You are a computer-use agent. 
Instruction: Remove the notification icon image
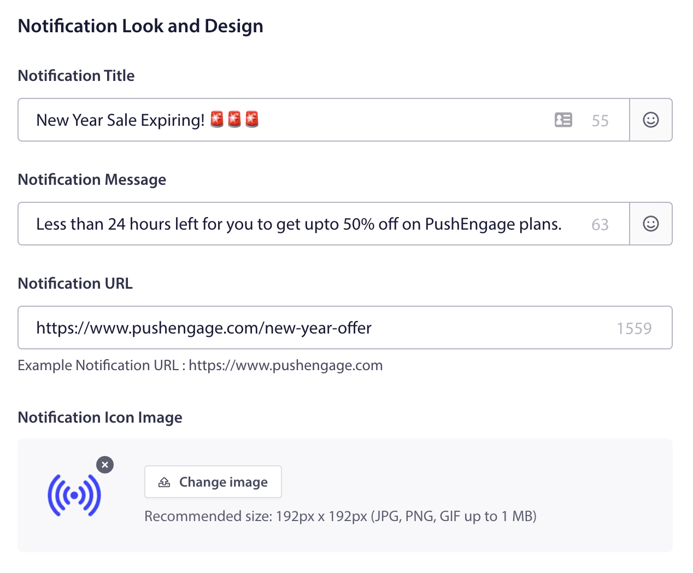pyautogui.click(x=105, y=465)
